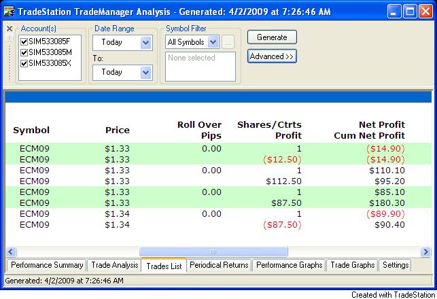Click the None selected symbol list box

[x=200, y=67]
